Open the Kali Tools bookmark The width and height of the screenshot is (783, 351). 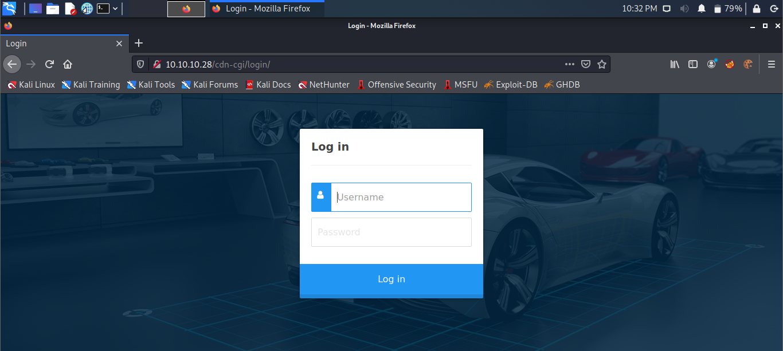[x=151, y=85]
